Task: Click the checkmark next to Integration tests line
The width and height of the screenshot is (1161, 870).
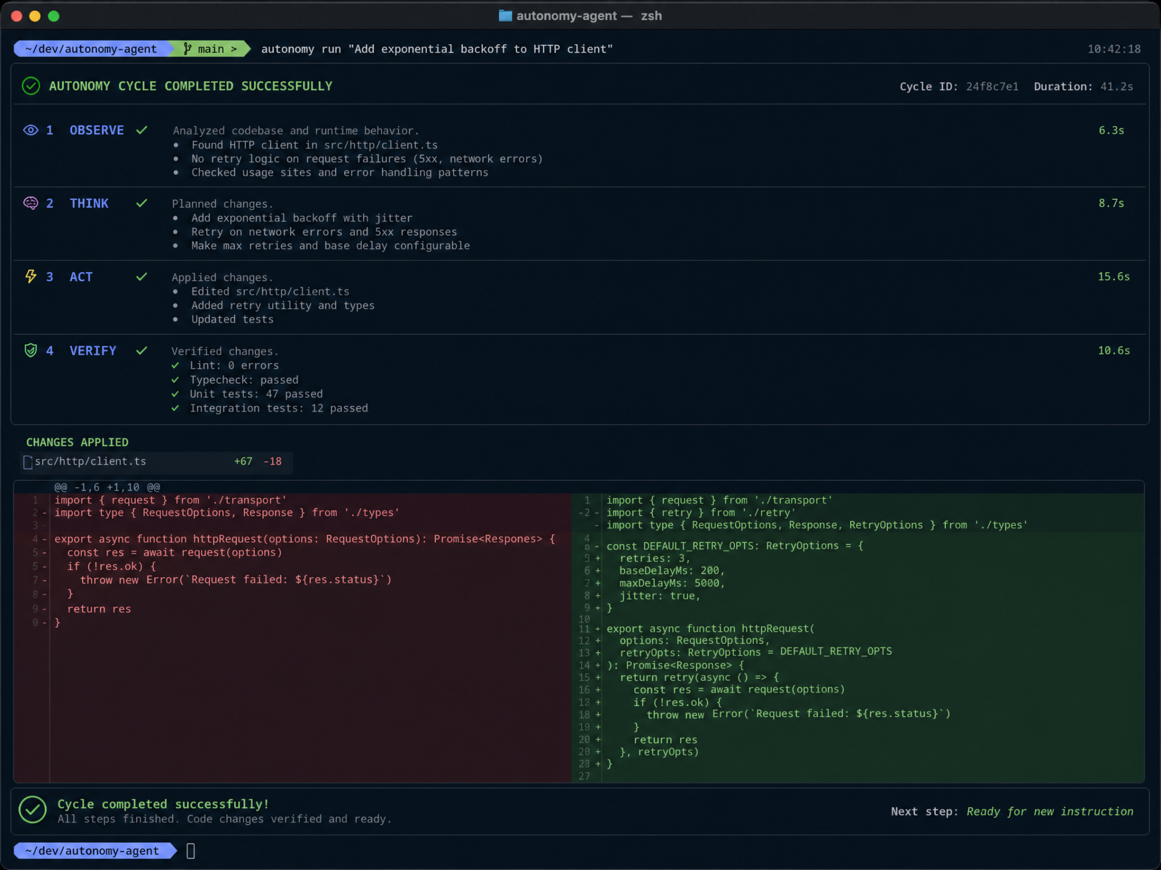Action: click(x=175, y=408)
